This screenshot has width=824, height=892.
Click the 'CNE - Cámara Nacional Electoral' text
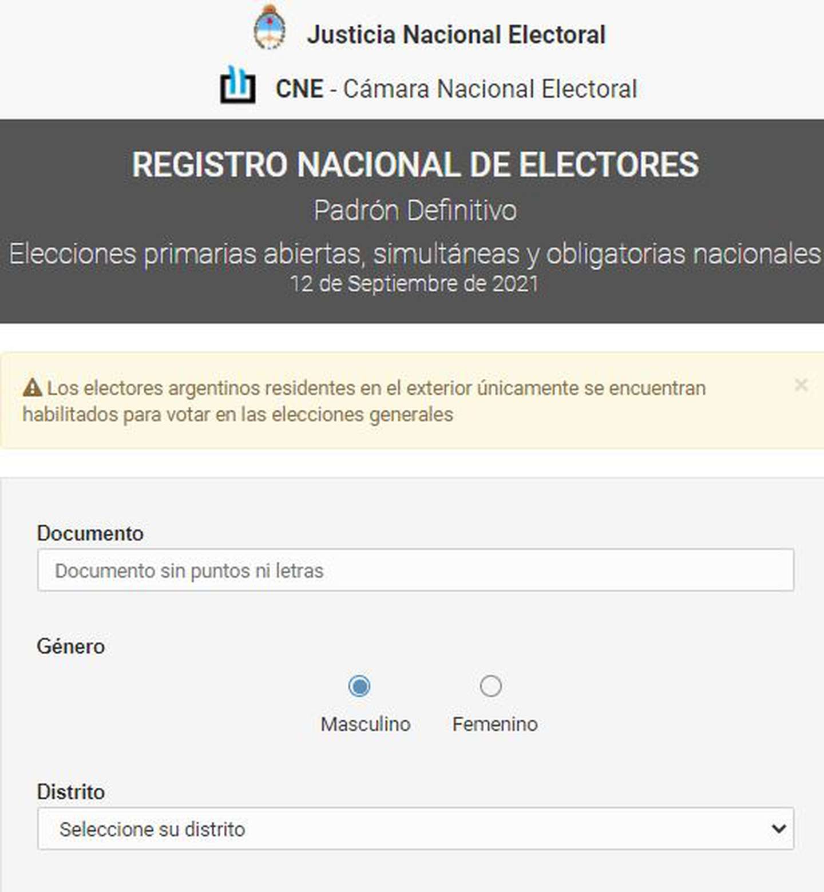(x=456, y=89)
